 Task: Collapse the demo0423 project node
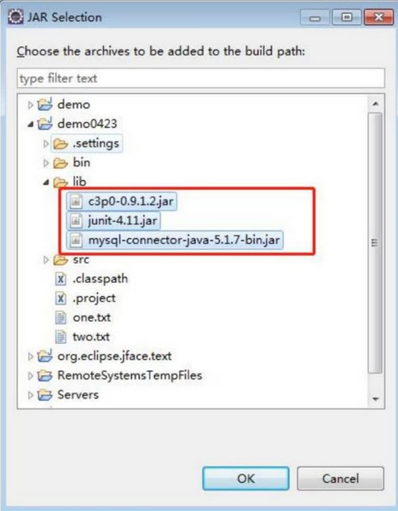click(x=31, y=125)
